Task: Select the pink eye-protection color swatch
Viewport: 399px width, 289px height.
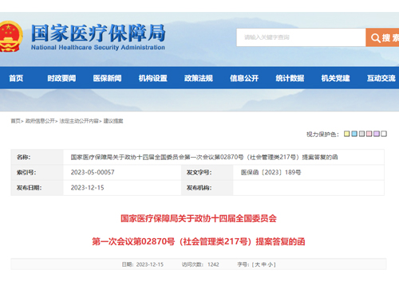Action: coord(369,134)
